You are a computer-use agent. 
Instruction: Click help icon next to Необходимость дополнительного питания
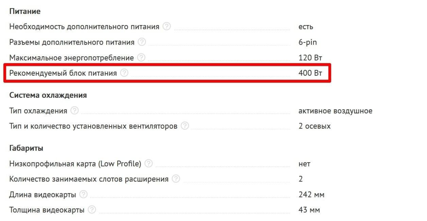click(x=167, y=27)
